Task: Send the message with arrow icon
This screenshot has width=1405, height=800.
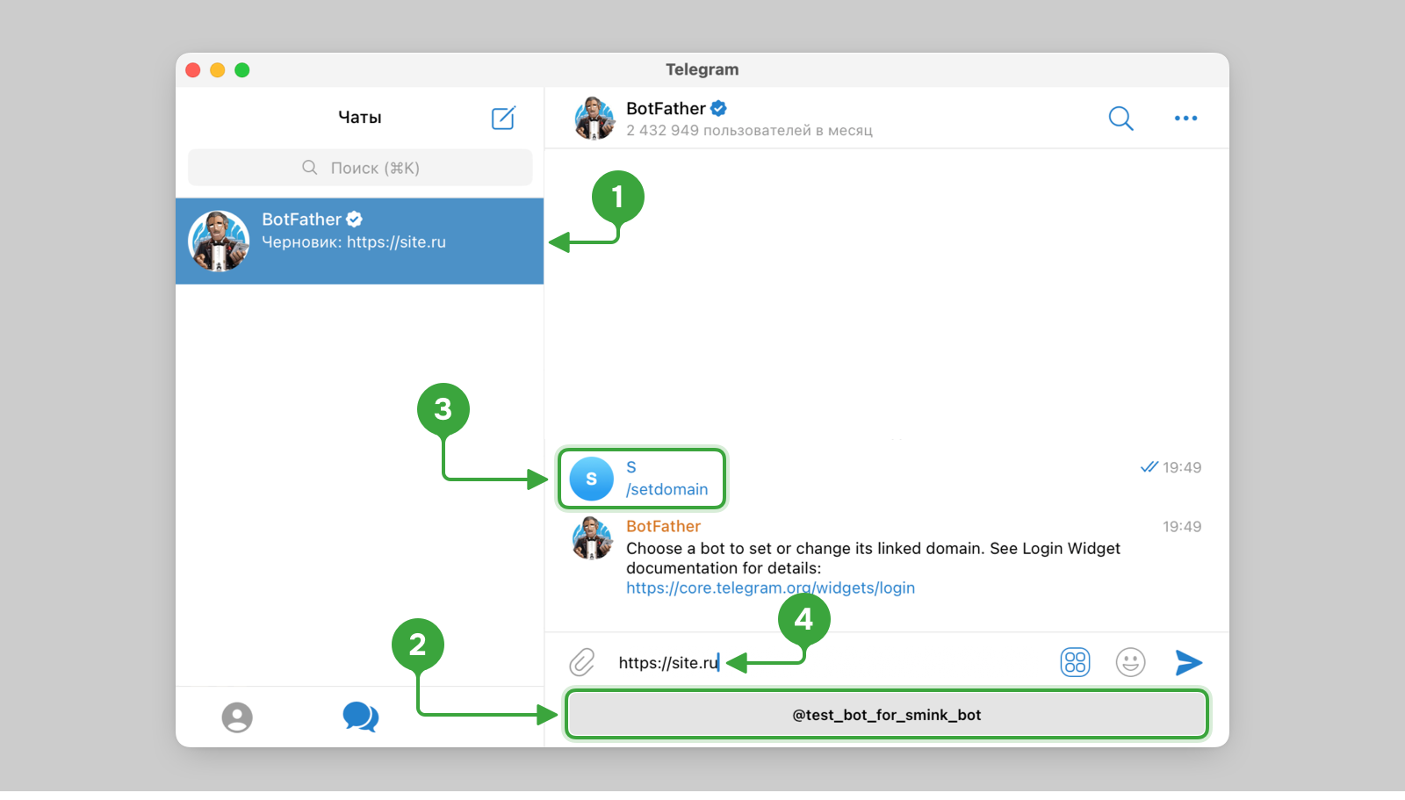Action: click(x=1188, y=662)
